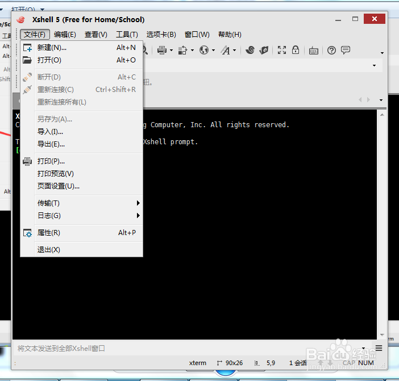Select 导入(I)... menu entry

click(81, 132)
